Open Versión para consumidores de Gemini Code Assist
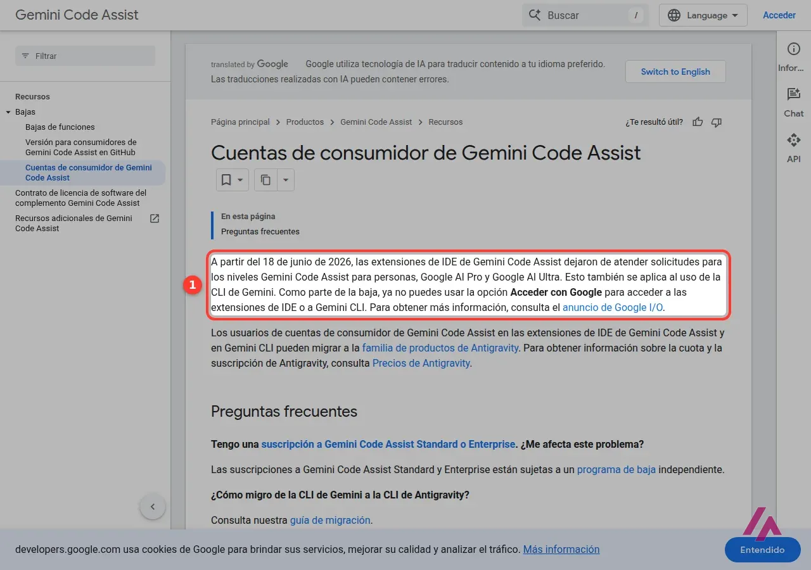Screen dimensions: 811x570 [x=81, y=148]
